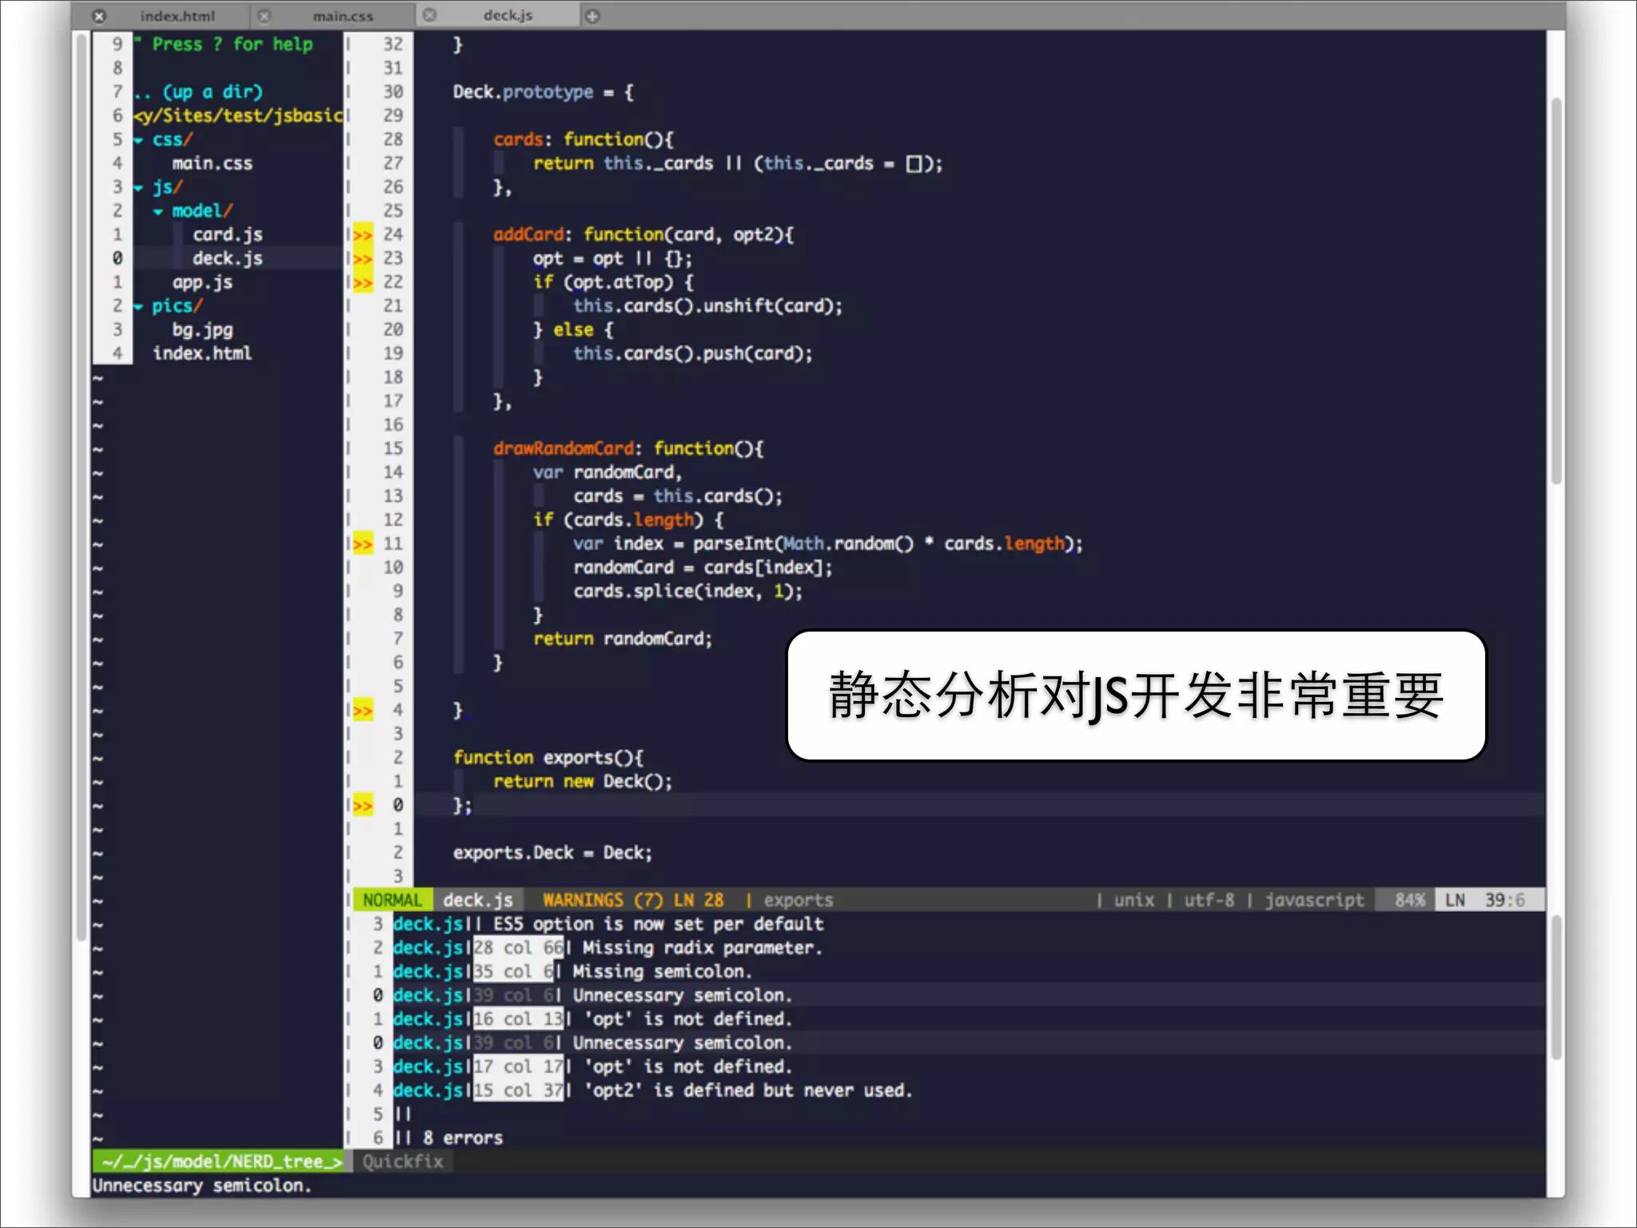This screenshot has width=1637, height=1228.
Task: Click the utf-8 encoding indicator
Action: [1209, 900]
